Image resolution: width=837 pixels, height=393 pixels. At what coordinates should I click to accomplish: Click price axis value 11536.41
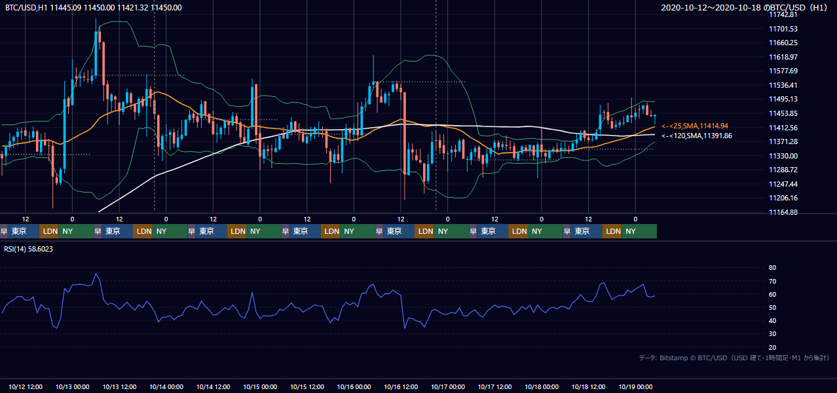(783, 85)
